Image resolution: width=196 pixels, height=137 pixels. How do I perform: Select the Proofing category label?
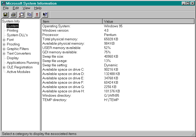13,44
